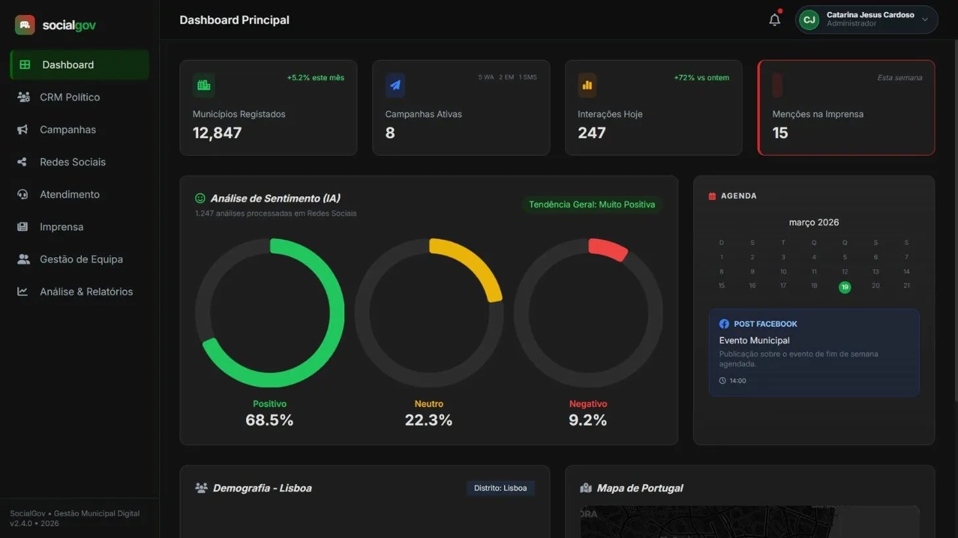958x538 pixels.
Task: Click the Campanhas megaphone icon
Action: point(24,130)
